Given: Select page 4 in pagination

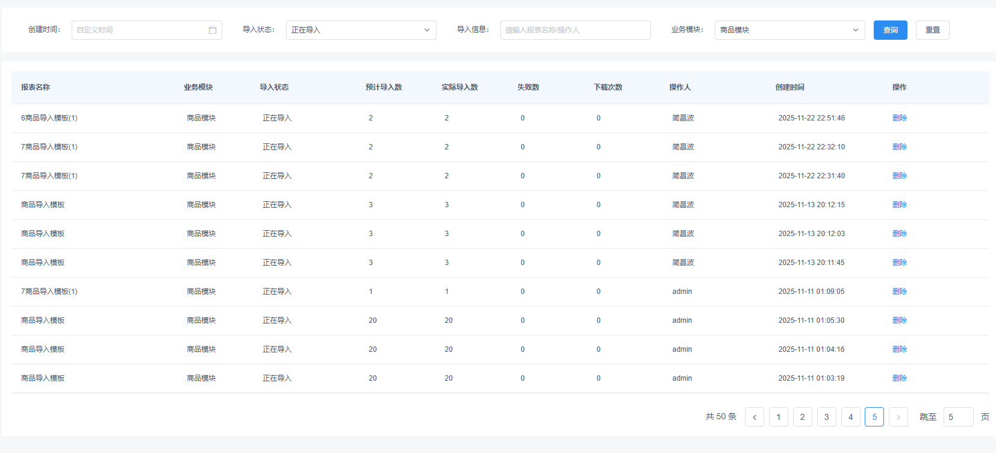Looking at the screenshot, I should pos(850,417).
